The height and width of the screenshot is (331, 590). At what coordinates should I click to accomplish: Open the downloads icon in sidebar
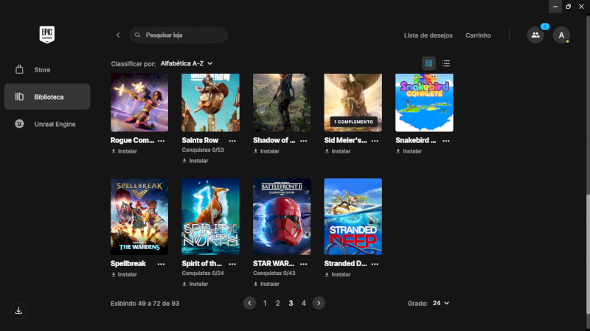pyautogui.click(x=18, y=310)
